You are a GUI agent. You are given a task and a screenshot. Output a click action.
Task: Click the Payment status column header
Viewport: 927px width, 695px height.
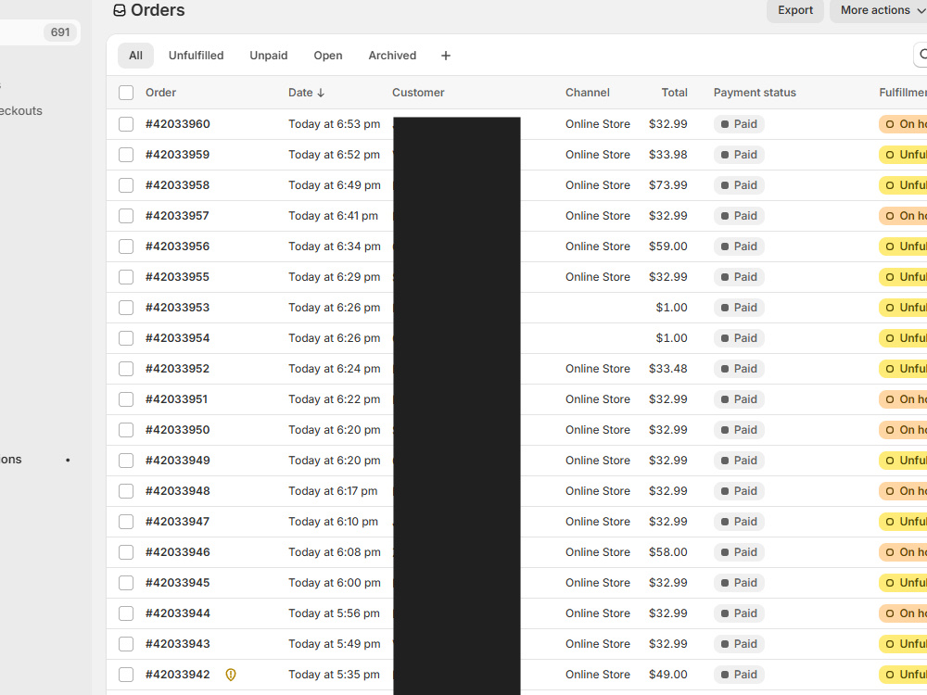755,93
